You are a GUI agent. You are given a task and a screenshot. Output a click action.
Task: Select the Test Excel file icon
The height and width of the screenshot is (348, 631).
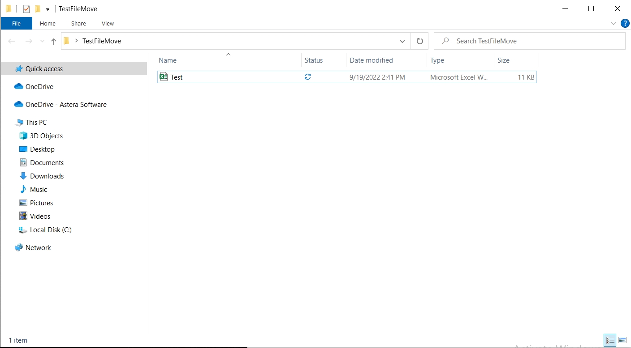click(x=164, y=77)
